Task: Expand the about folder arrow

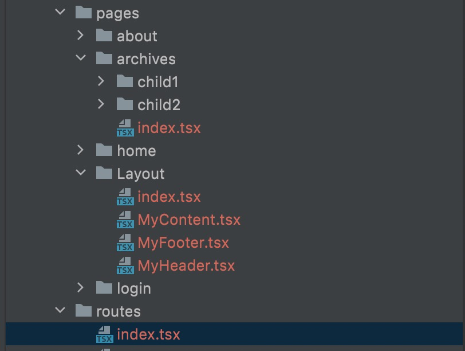Action: pos(81,36)
